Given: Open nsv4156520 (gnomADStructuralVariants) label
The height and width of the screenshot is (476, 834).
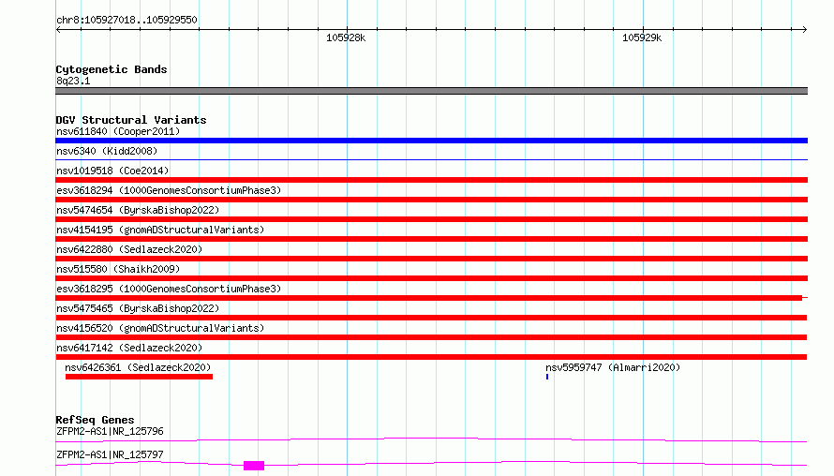Looking at the screenshot, I should click(x=160, y=328).
